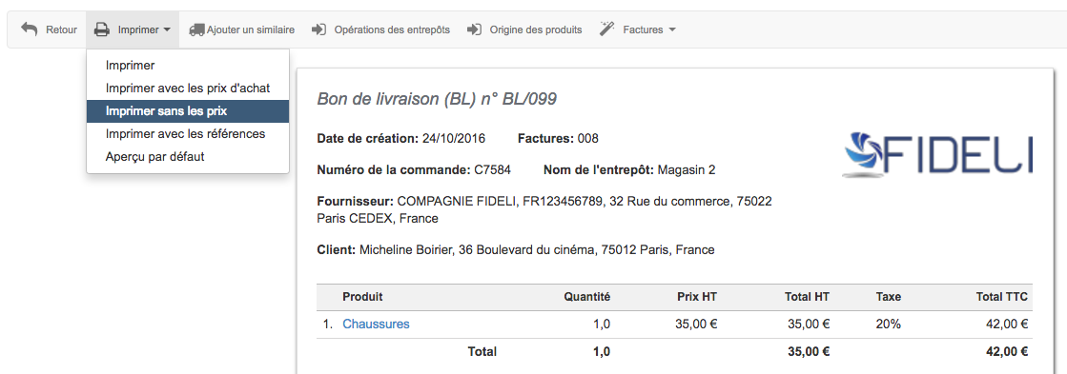
Task: Click the Retour back arrow icon
Action: [30, 30]
